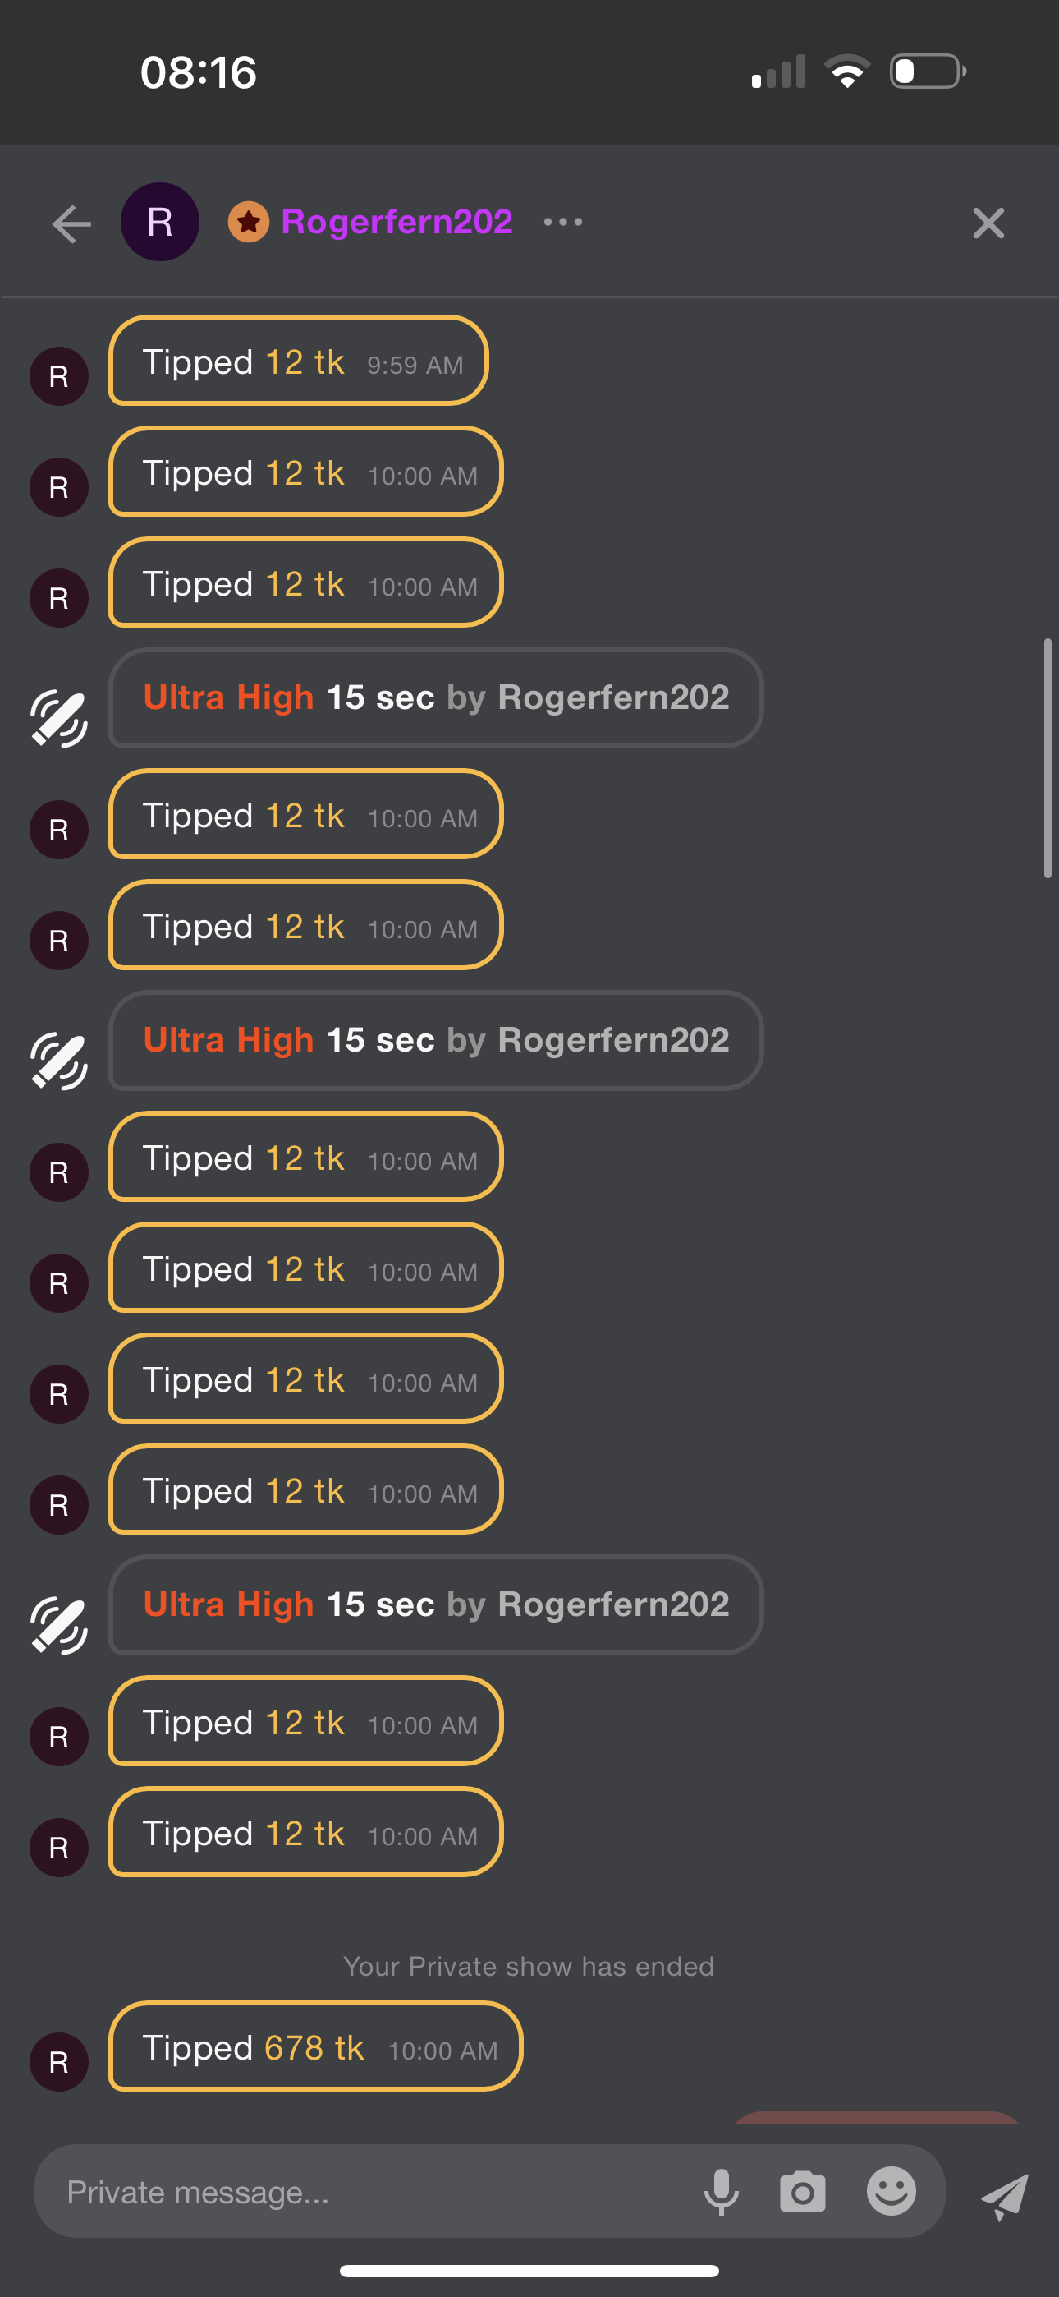Image resolution: width=1059 pixels, height=2297 pixels.
Task: Open the emoji smiley picker
Action: 891,2192
